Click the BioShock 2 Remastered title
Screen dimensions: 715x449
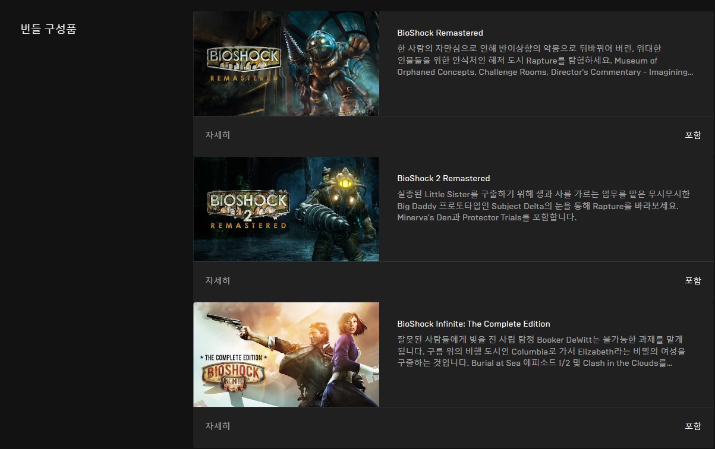tap(443, 178)
